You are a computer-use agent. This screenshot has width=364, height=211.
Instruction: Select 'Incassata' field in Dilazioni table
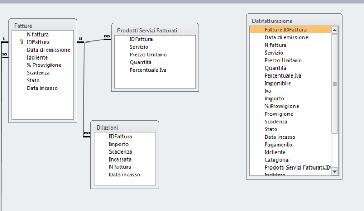[x=120, y=159]
